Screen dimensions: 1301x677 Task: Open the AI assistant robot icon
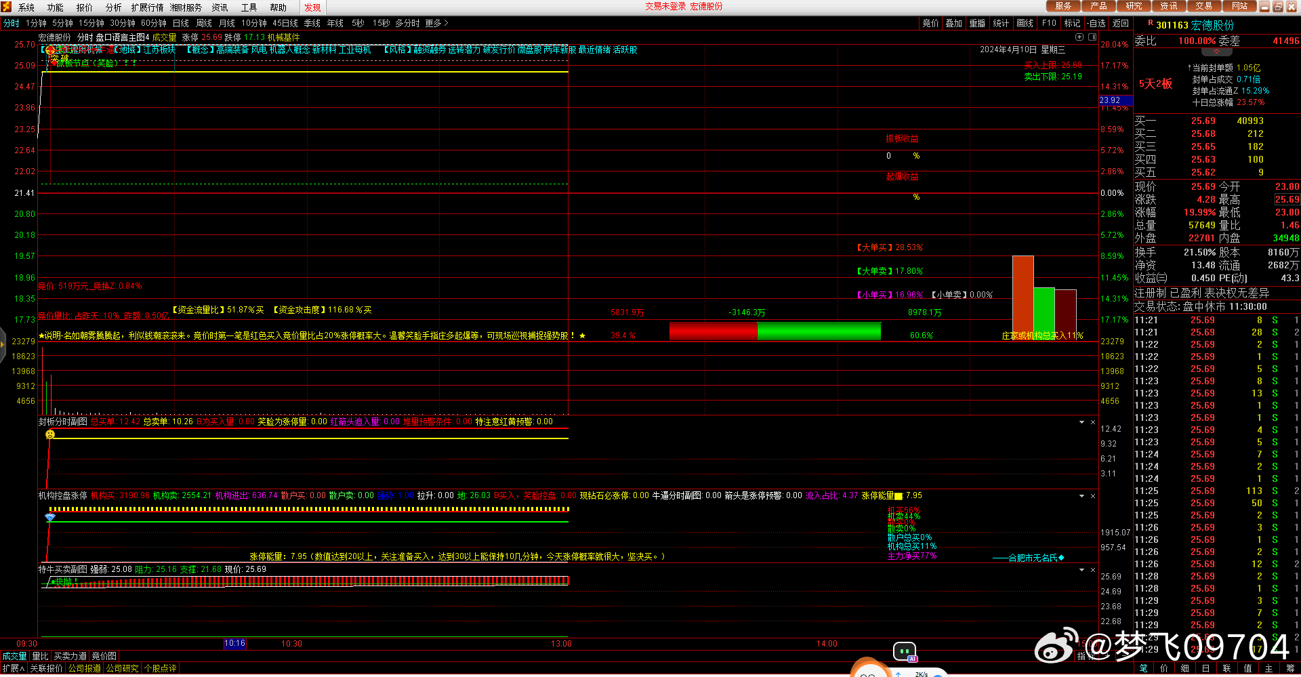click(905, 652)
